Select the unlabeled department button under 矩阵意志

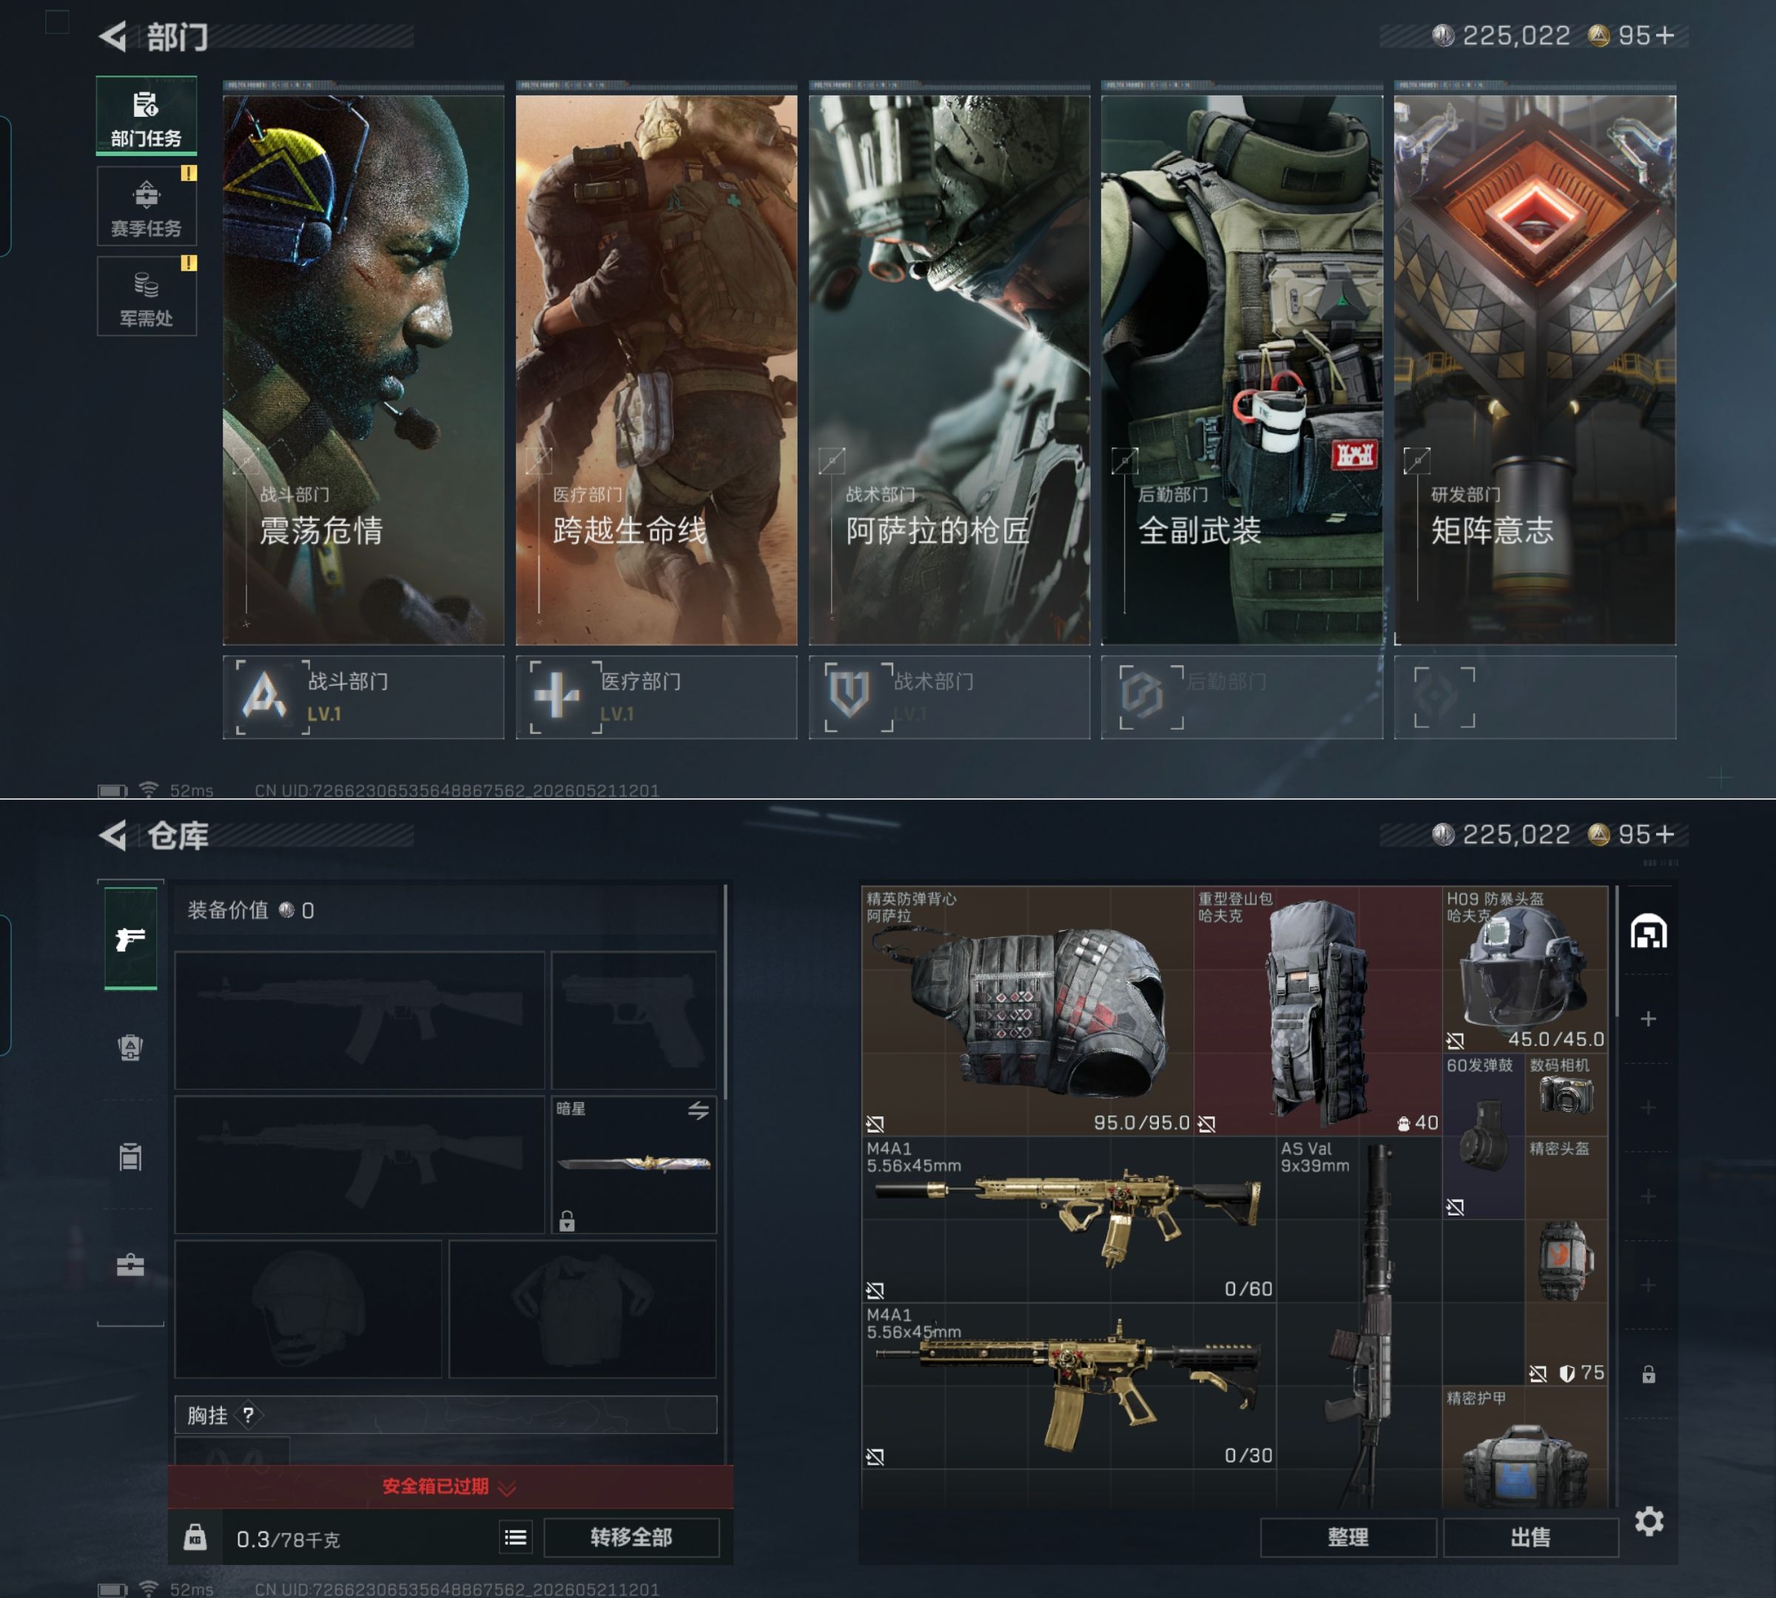click(x=1535, y=697)
